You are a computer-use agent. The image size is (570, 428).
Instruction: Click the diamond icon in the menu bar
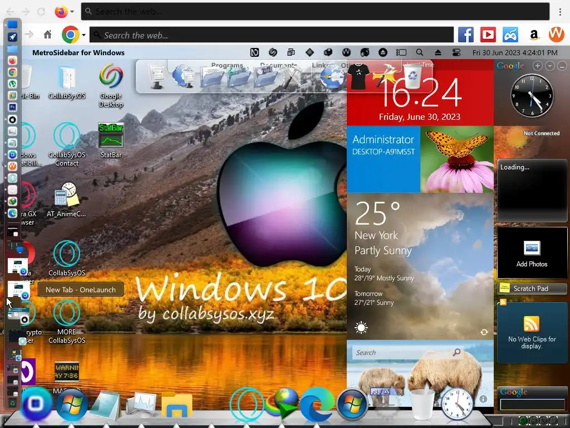309,52
